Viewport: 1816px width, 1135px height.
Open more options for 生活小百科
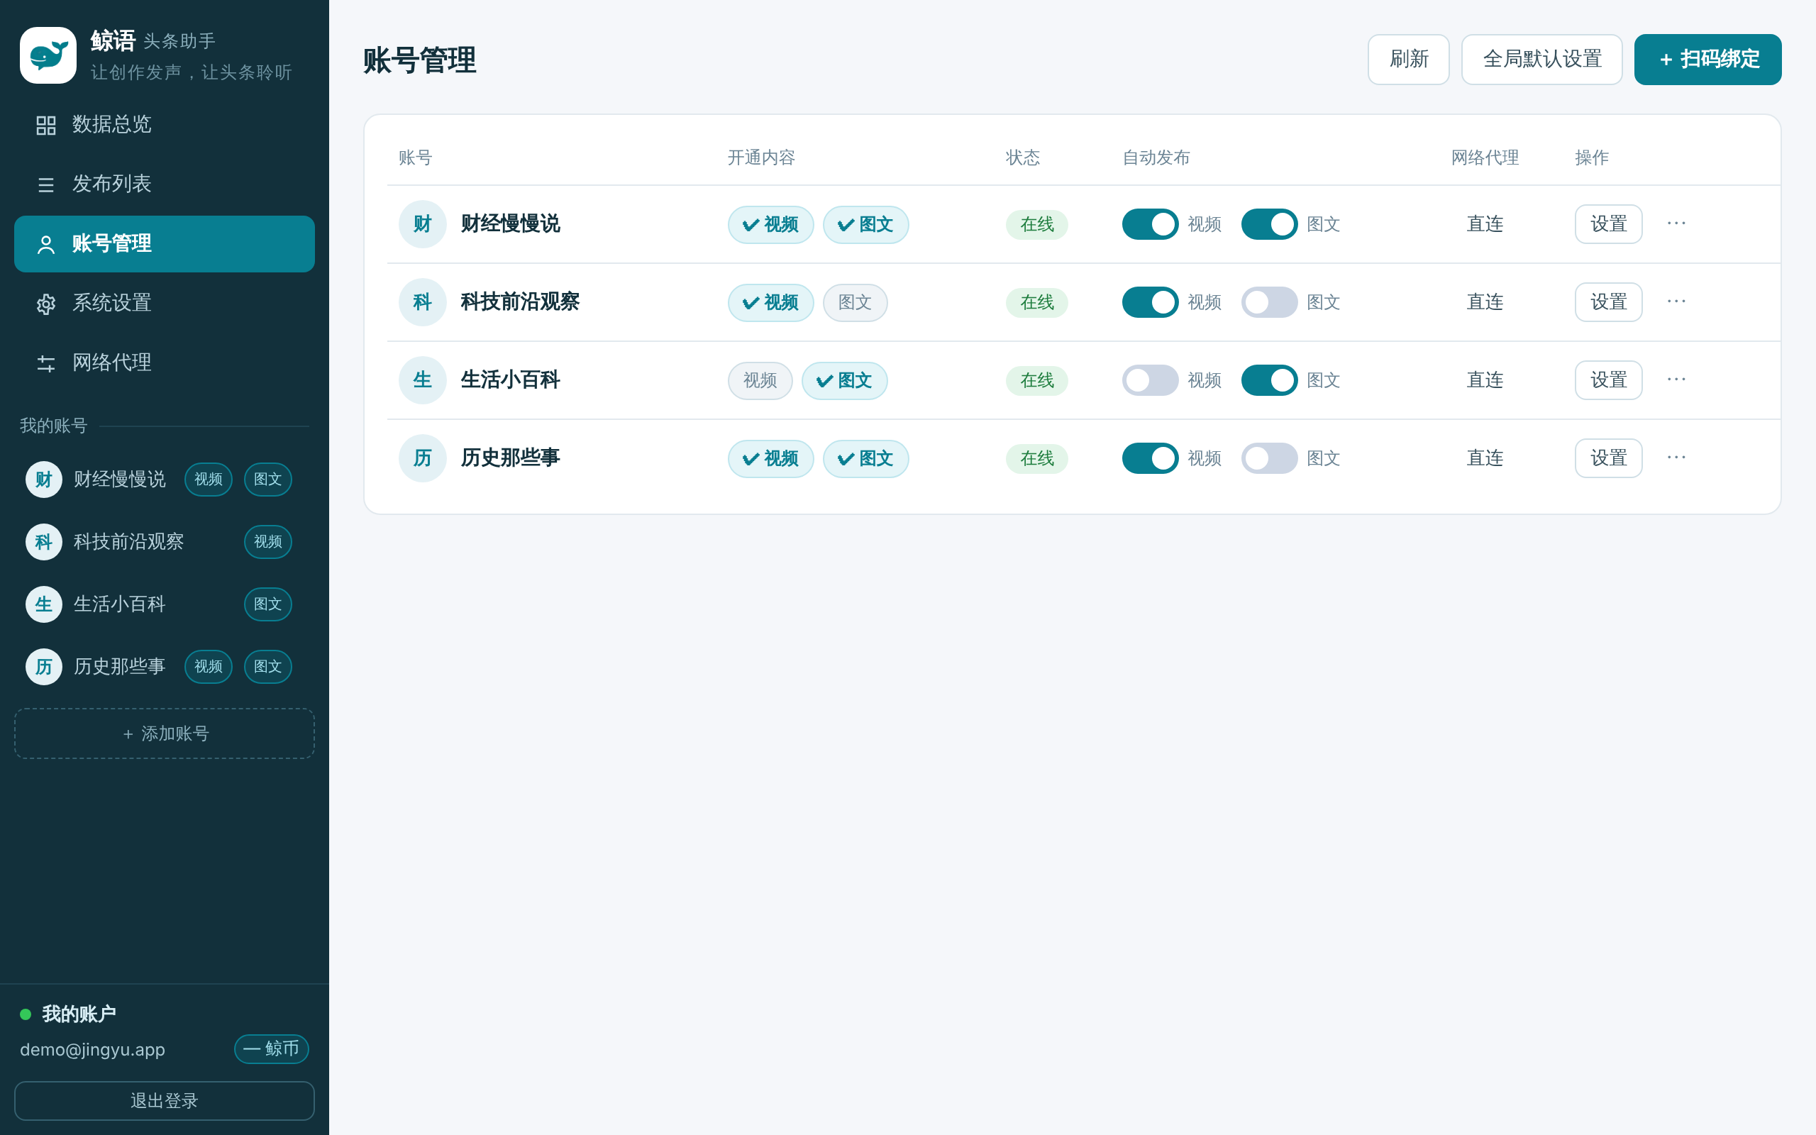click(x=1676, y=380)
